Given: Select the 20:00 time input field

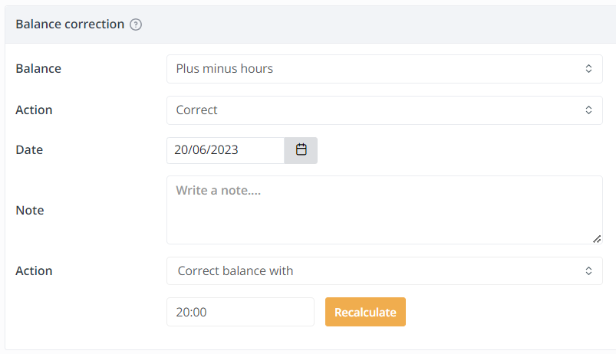Looking at the screenshot, I should tap(240, 312).
